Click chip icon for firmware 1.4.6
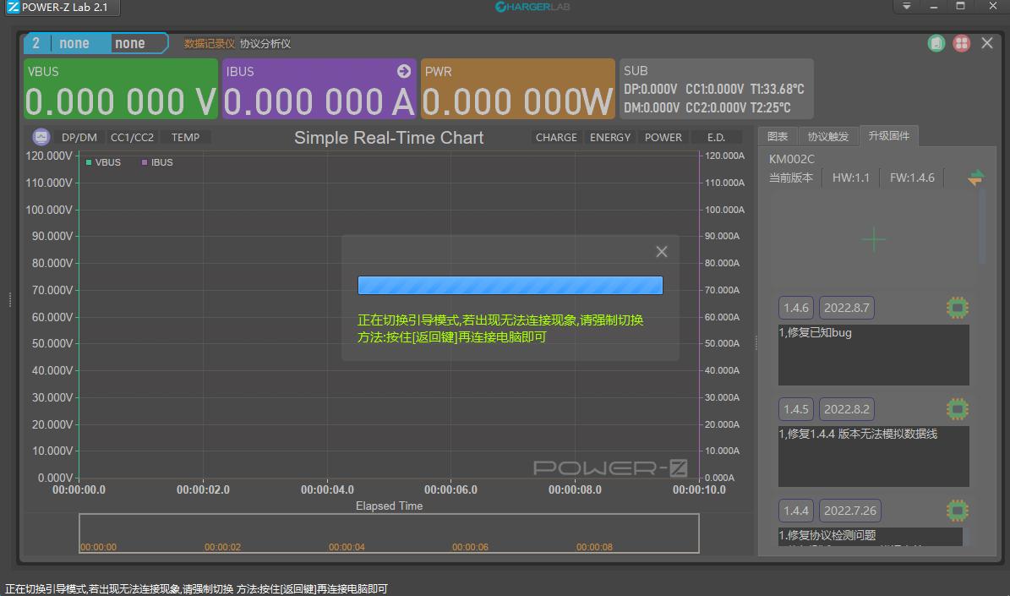This screenshot has width=1010, height=596. click(x=957, y=308)
